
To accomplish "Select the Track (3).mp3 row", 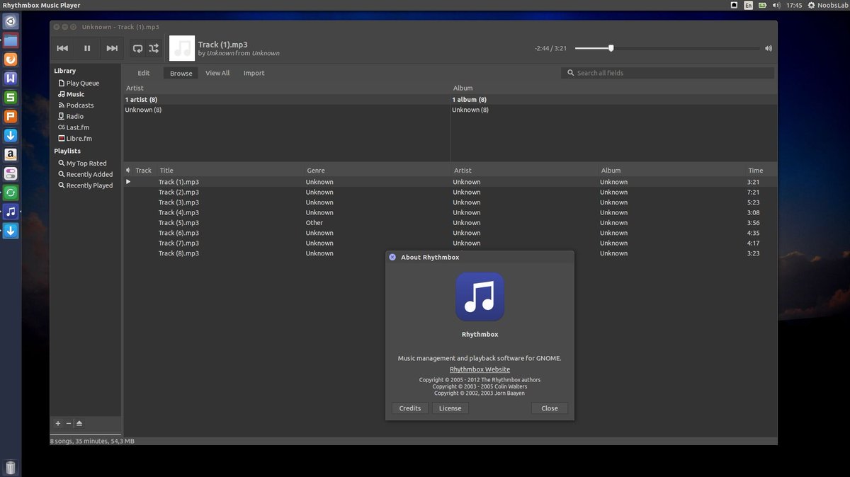I will pos(450,202).
